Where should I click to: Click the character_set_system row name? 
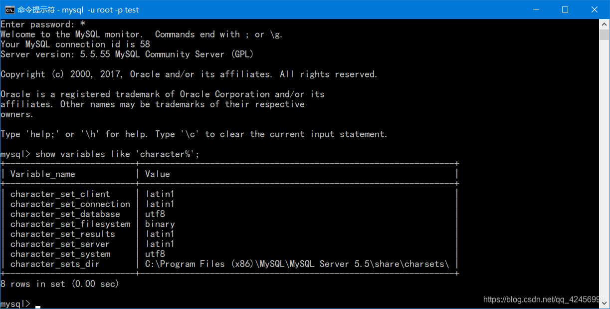coord(60,254)
